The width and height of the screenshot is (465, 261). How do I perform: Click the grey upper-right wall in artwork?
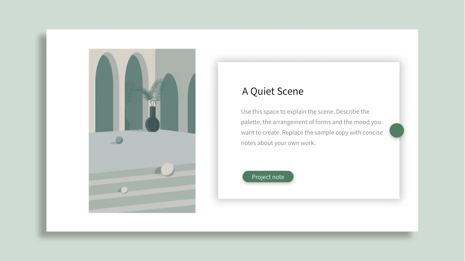click(175, 61)
